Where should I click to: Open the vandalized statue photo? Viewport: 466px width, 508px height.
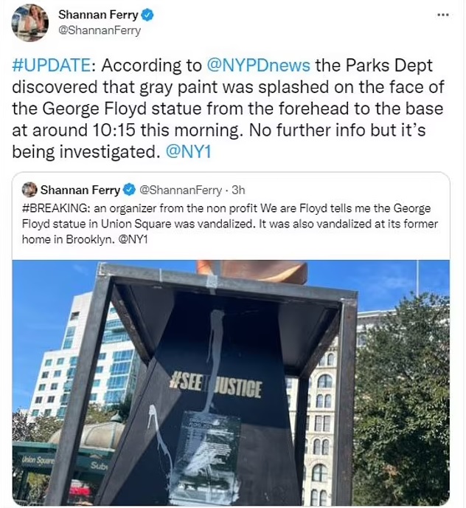(x=231, y=382)
